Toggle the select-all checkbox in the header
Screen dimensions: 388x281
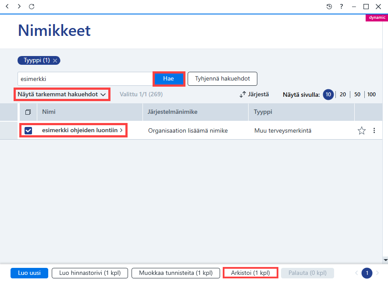(x=28, y=112)
